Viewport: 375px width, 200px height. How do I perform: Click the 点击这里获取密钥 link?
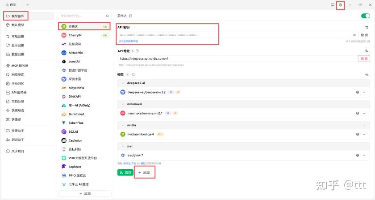(128, 41)
